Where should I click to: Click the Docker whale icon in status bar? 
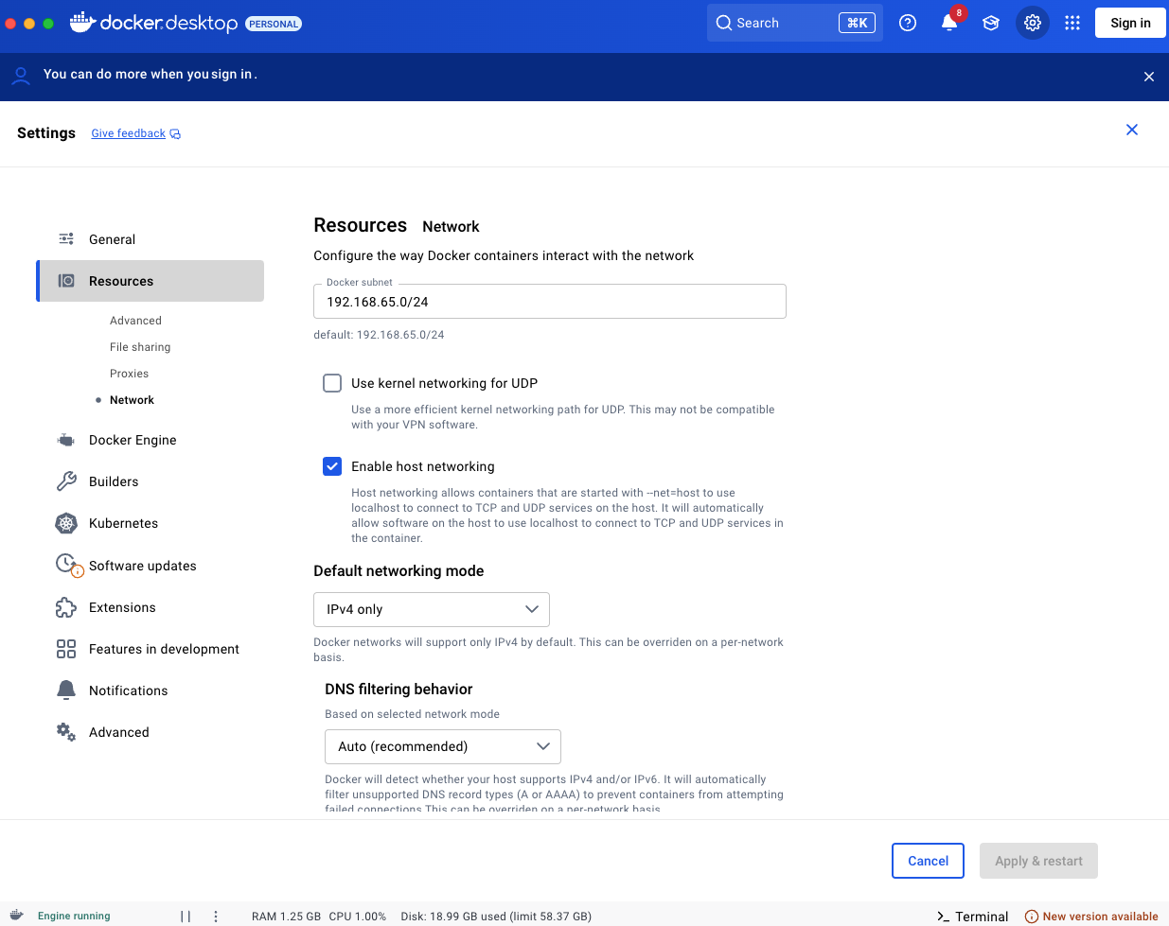click(17, 915)
